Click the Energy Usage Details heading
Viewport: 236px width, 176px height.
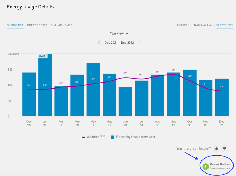click(x=30, y=7)
